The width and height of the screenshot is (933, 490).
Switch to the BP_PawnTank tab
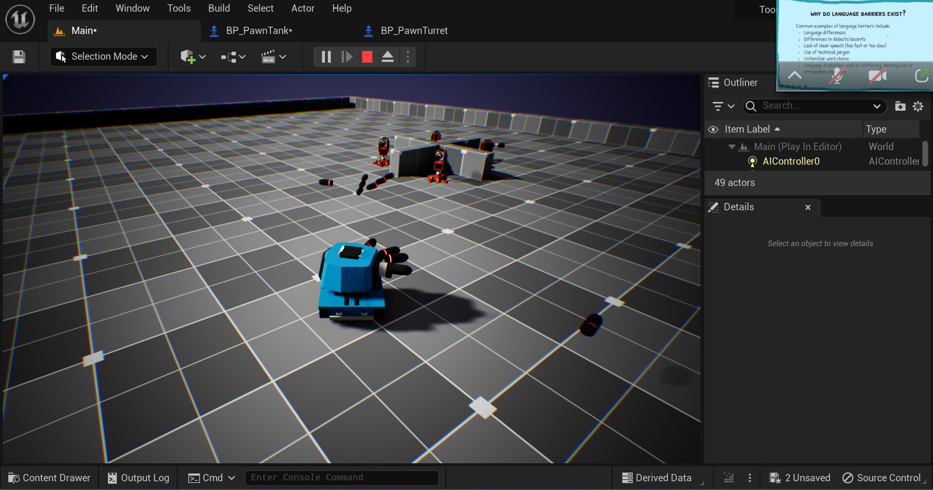(x=259, y=31)
